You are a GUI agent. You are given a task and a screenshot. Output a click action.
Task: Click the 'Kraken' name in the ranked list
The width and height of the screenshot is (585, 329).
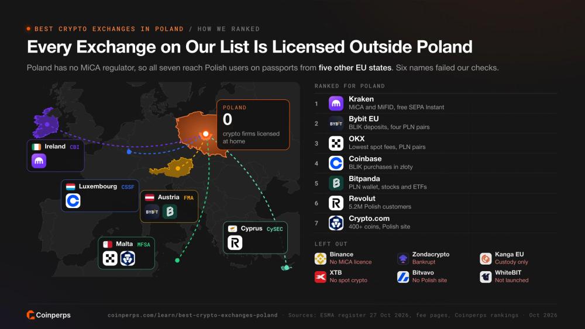(x=361, y=99)
